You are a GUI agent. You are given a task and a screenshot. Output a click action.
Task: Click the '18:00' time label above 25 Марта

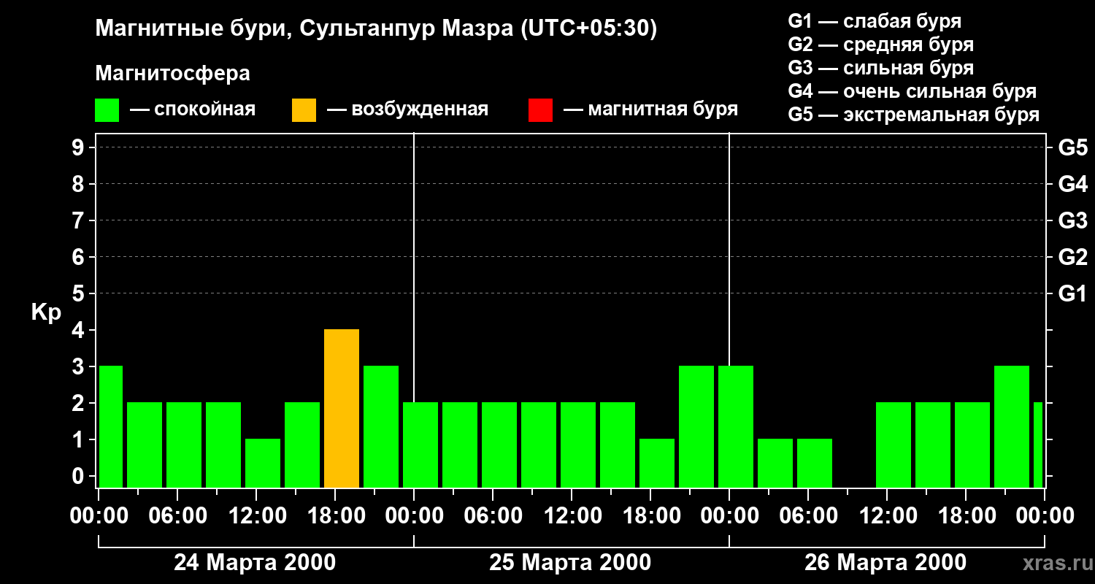tap(650, 516)
